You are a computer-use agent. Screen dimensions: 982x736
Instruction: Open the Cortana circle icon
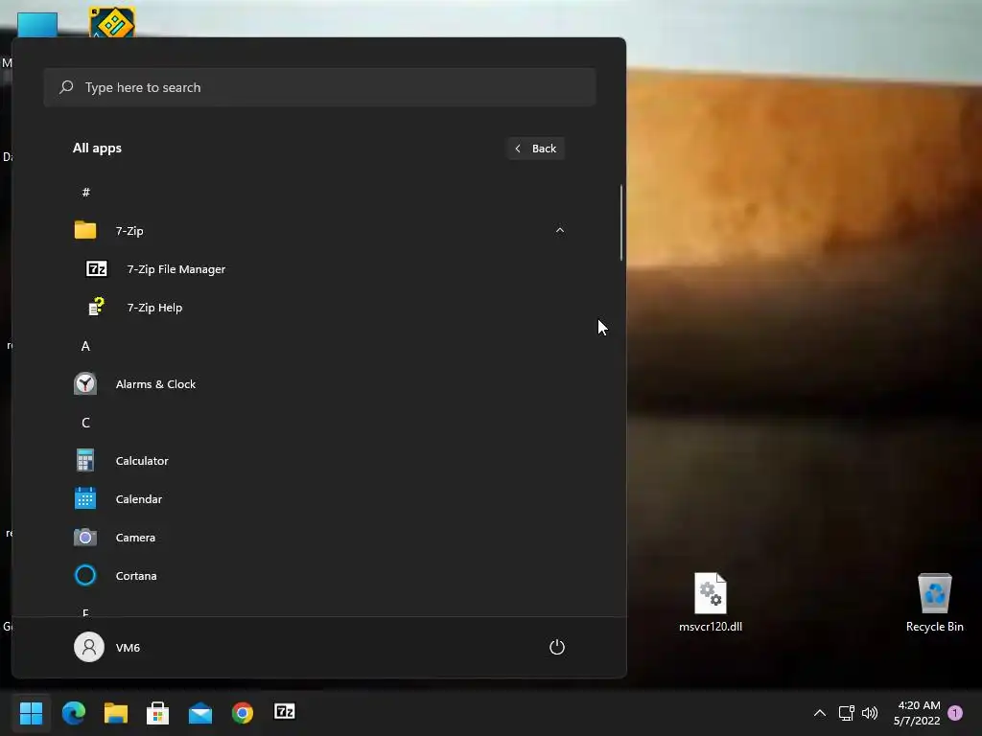tap(85, 575)
